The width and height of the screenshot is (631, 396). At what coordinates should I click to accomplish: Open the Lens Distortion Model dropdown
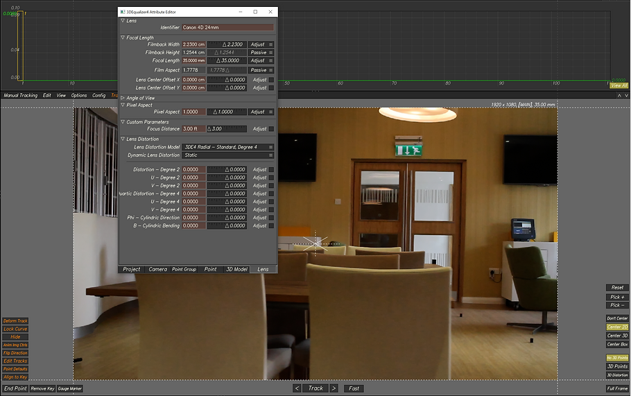click(x=227, y=147)
